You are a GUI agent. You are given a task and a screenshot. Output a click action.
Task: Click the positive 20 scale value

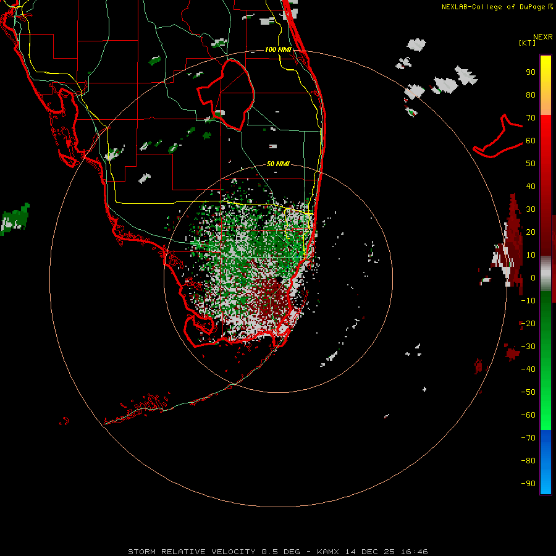[x=531, y=232]
